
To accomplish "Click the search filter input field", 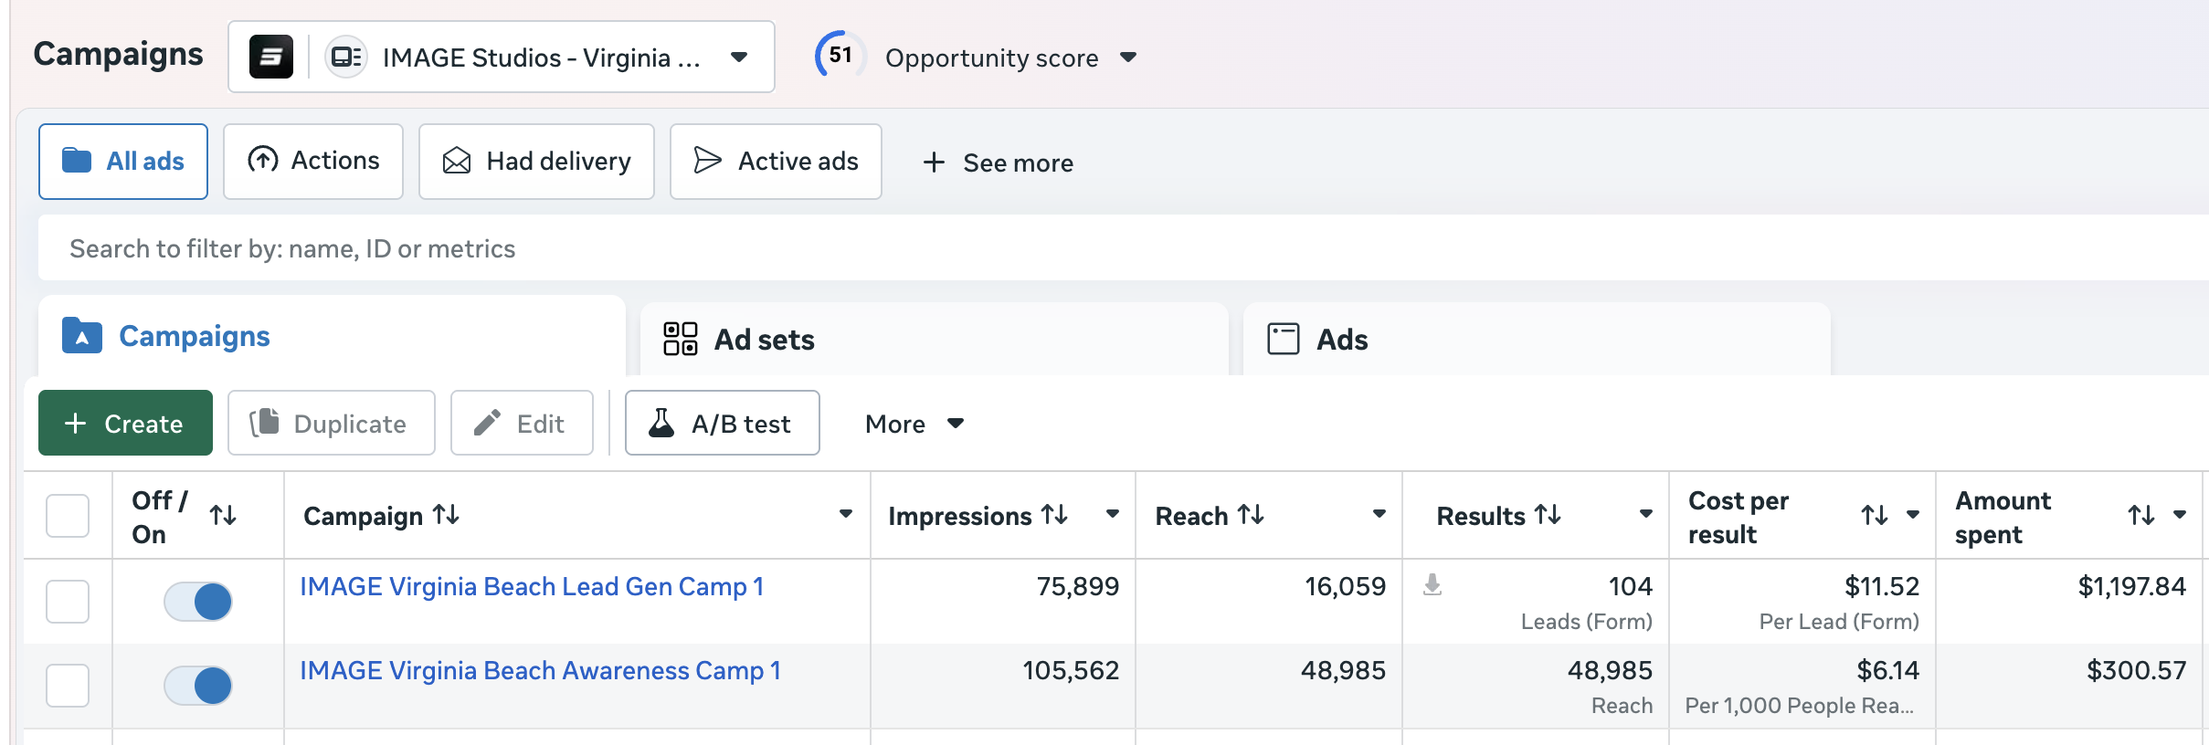I will click(1124, 248).
